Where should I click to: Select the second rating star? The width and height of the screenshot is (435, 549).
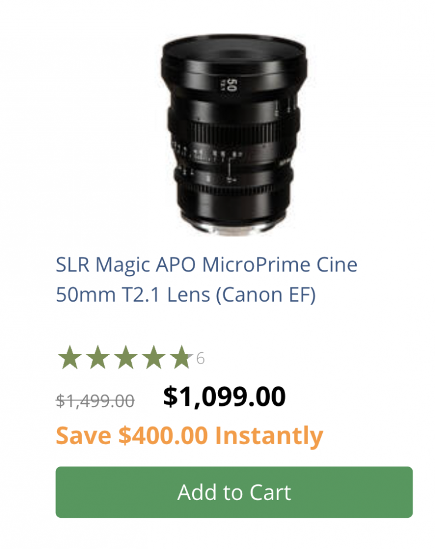pos(98,358)
